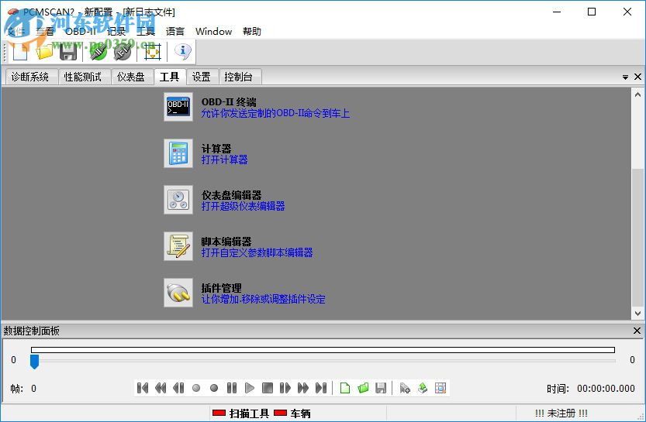Open the dashboard editor gauge icon
Viewport: 646px width, 422px height.
[178, 200]
